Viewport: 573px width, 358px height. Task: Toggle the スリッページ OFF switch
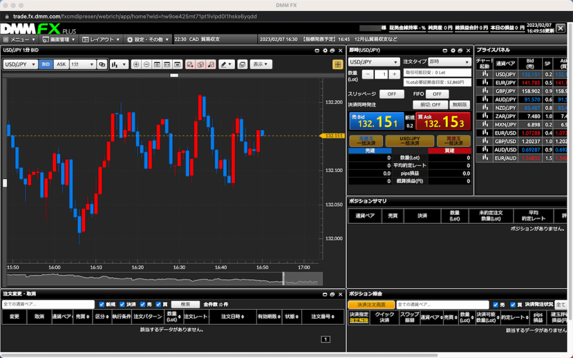click(392, 94)
